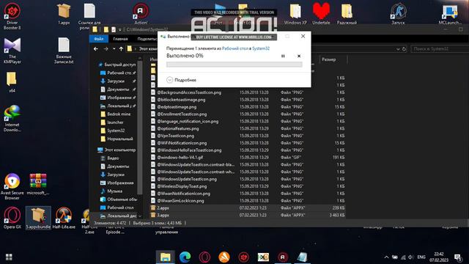The height and width of the screenshot is (264, 469).
Task: Select @VpnToastIcon.png file
Action: point(176,136)
